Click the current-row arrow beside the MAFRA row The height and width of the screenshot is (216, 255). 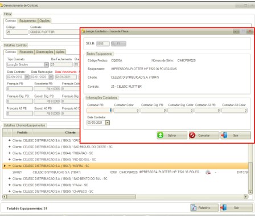[x=5, y=166]
